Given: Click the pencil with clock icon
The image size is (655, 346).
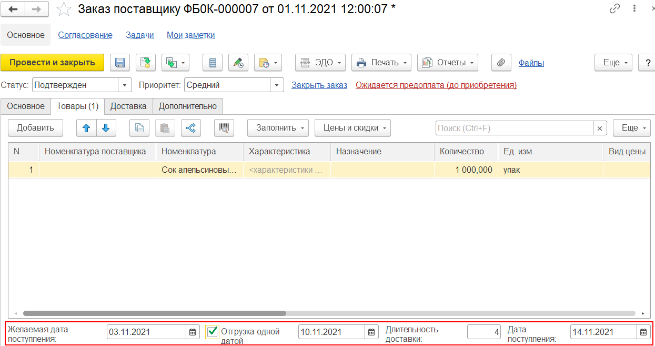Looking at the screenshot, I should pos(238,62).
